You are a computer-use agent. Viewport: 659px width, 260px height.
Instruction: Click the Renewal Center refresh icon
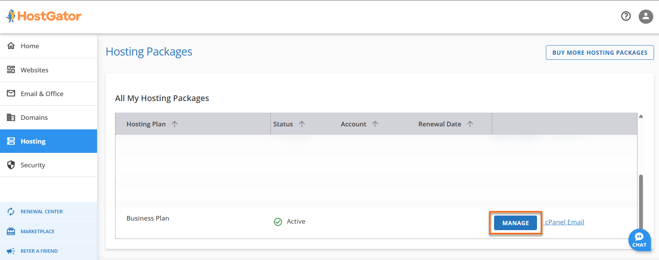(x=11, y=211)
